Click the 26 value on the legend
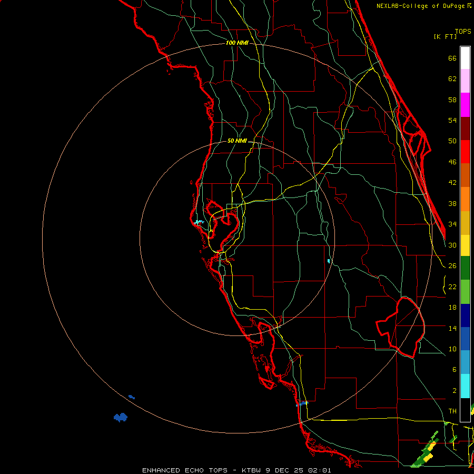474x474 pixels. pos(452,266)
